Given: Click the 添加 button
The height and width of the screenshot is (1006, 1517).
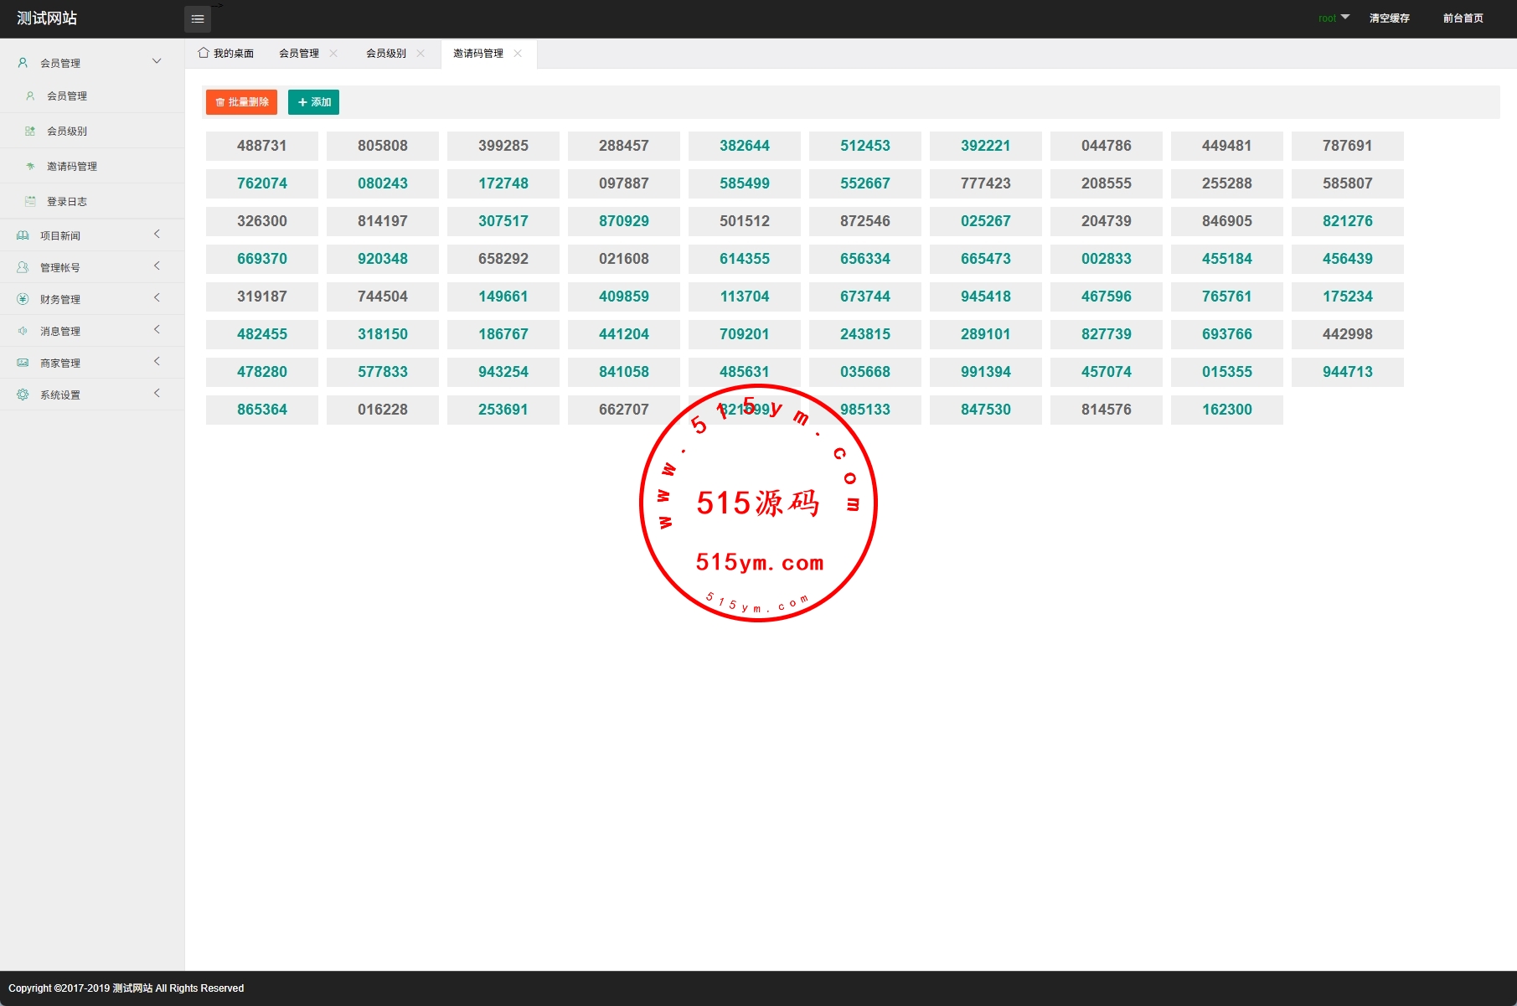Looking at the screenshot, I should [x=313, y=102].
